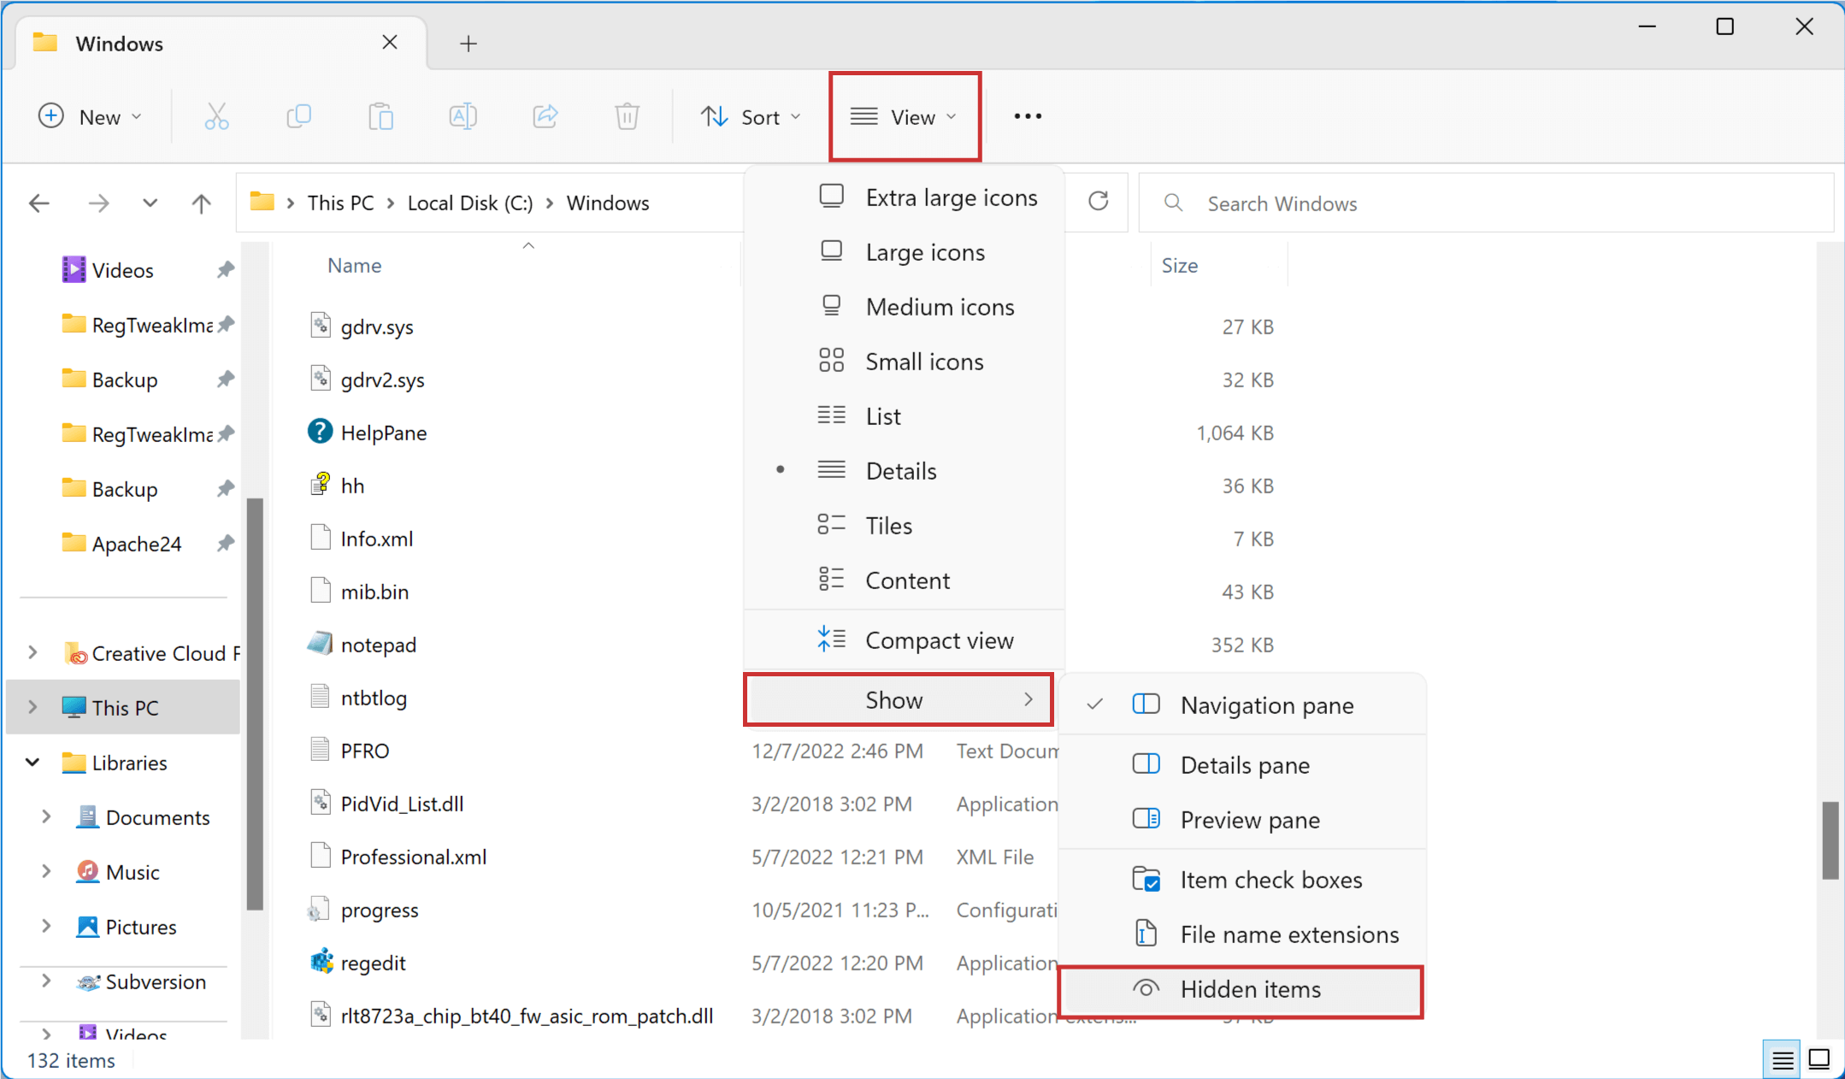Click the Details view option
The image size is (1845, 1079).
click(899, 470)
